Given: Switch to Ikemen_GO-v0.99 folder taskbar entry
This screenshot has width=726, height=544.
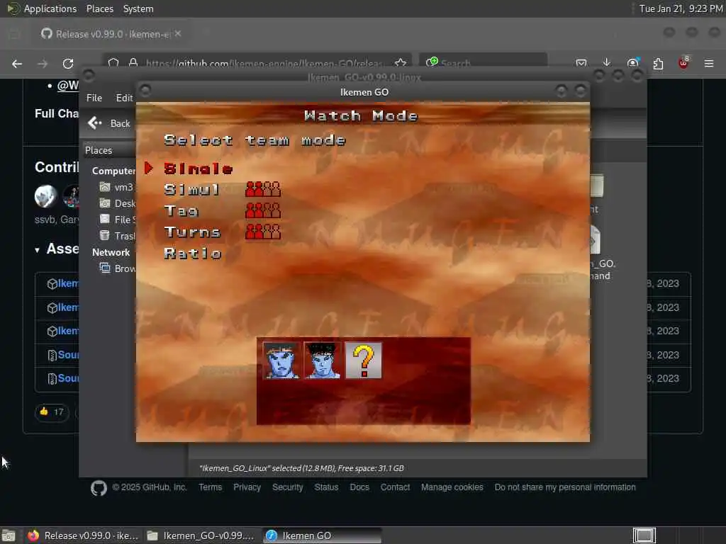Looking at the screenshot, I should point(201,535).
